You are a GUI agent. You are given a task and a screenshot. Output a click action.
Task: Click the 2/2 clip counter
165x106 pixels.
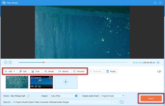[159, 71]
